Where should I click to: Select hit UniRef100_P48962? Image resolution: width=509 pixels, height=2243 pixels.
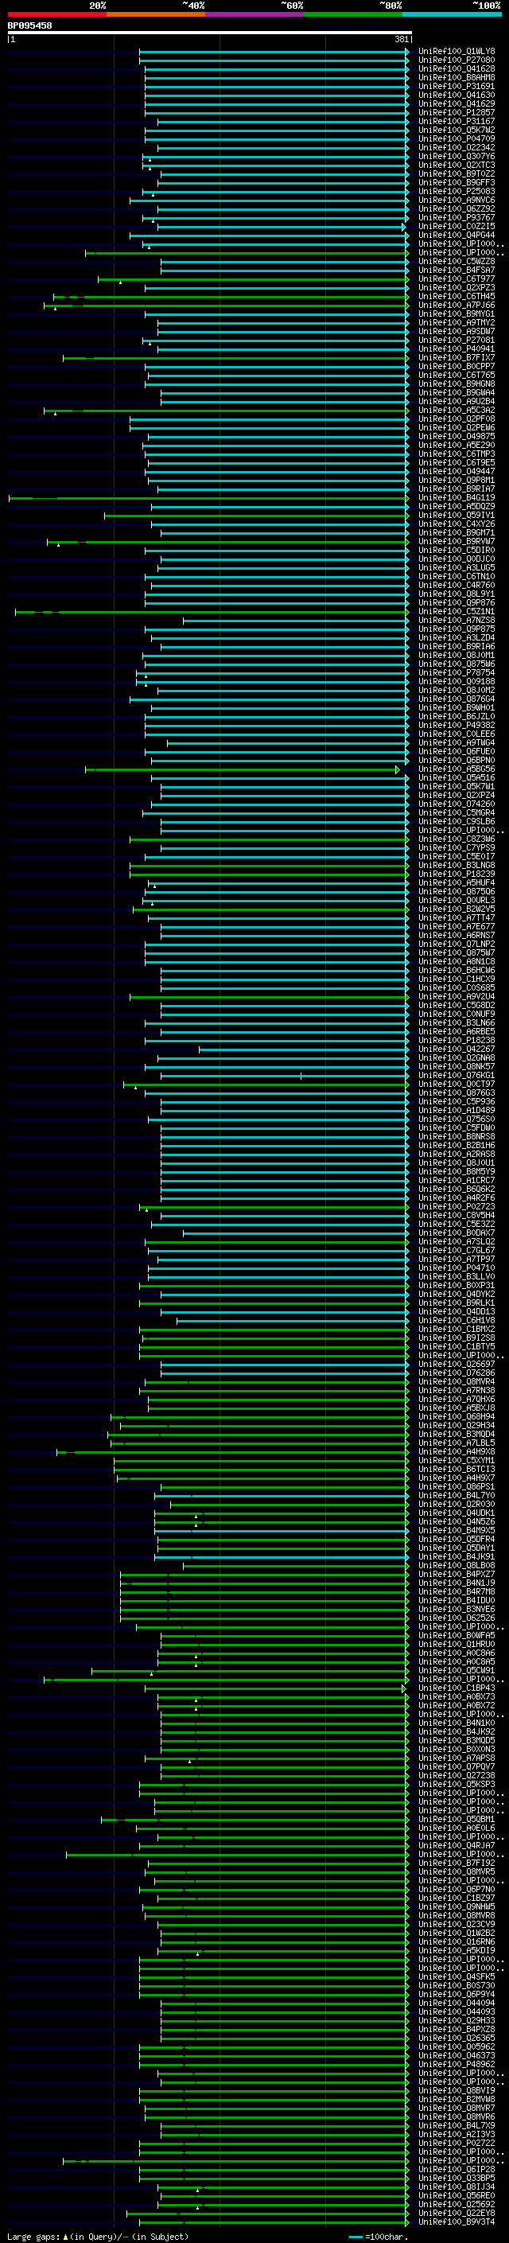point(456,2065)
